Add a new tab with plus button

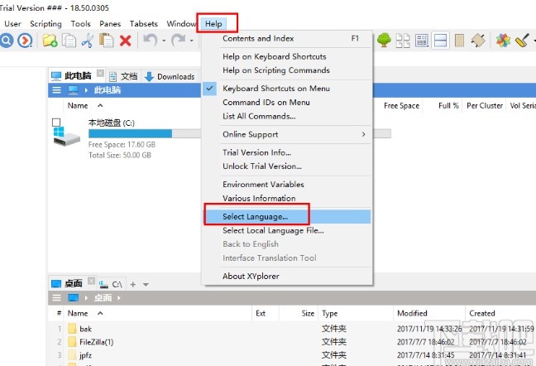[133, 284]
